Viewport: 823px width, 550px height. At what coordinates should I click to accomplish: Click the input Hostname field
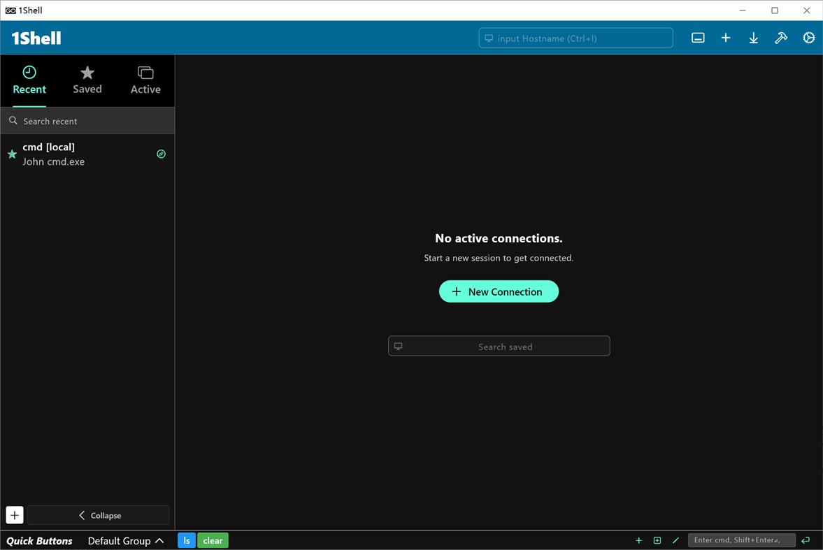575,38
